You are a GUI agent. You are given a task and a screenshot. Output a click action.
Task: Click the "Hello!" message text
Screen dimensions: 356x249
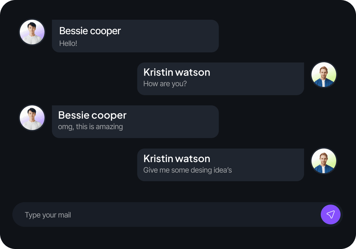[x=68, y=43]
